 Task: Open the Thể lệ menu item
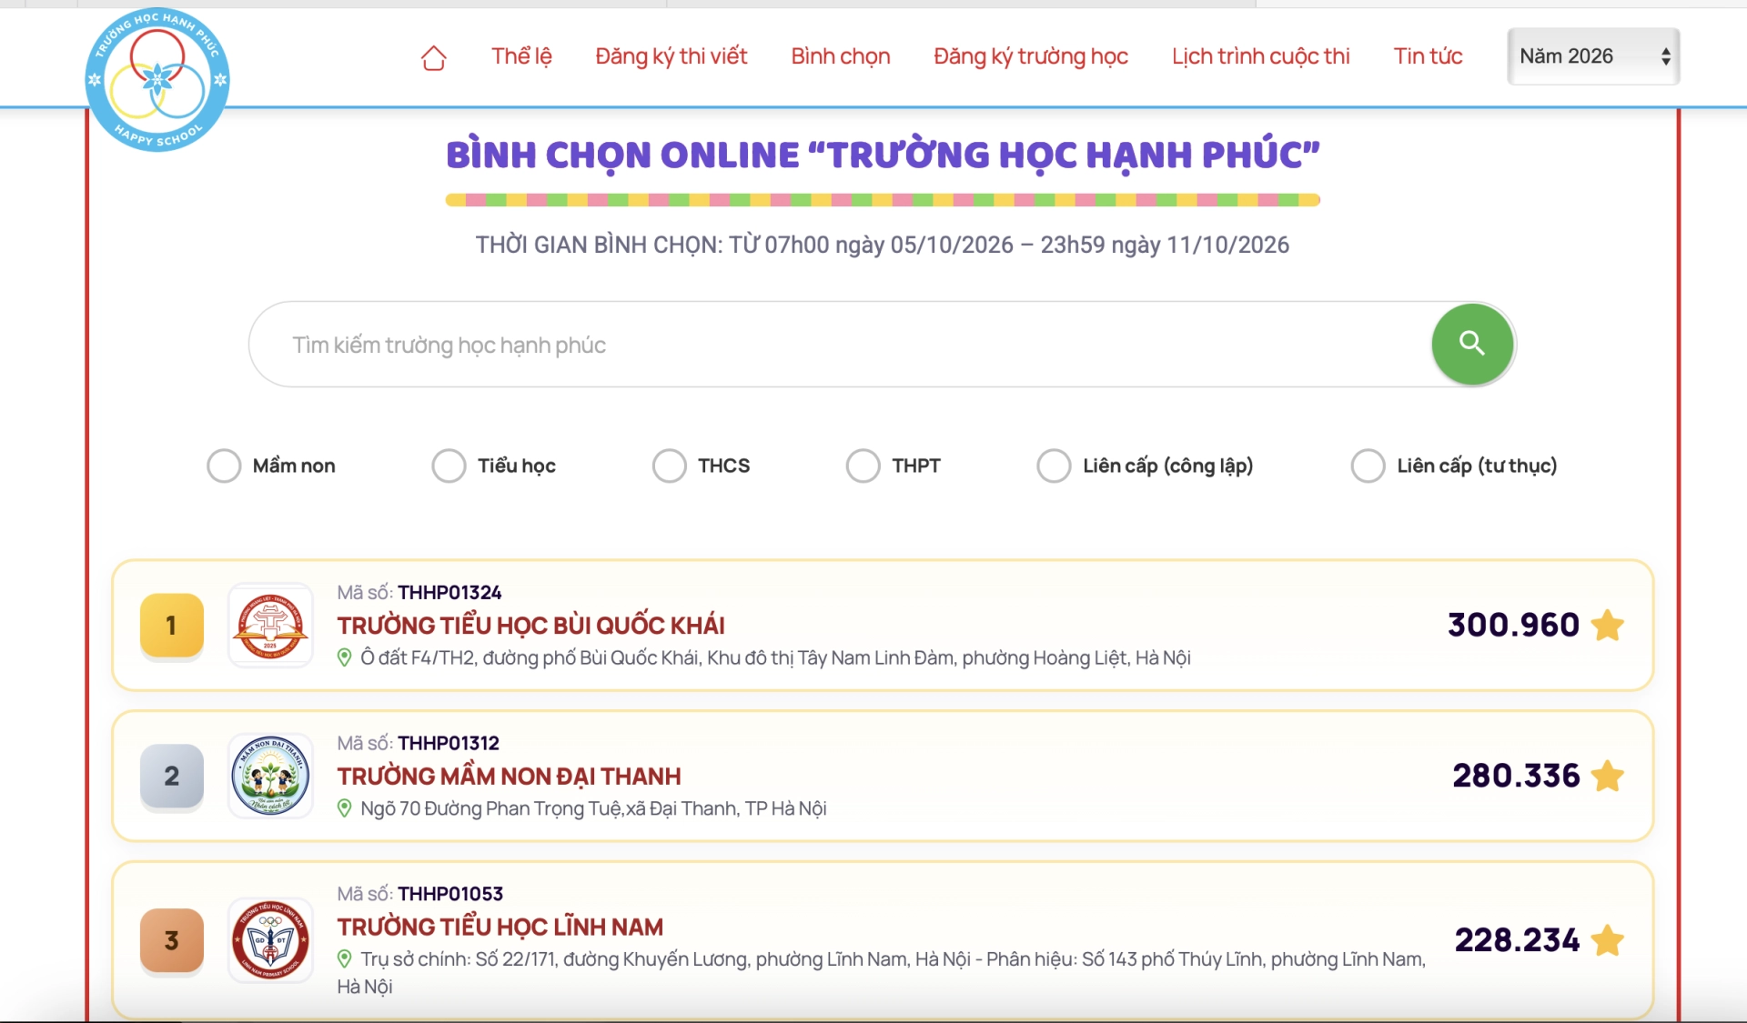(521, 56)
